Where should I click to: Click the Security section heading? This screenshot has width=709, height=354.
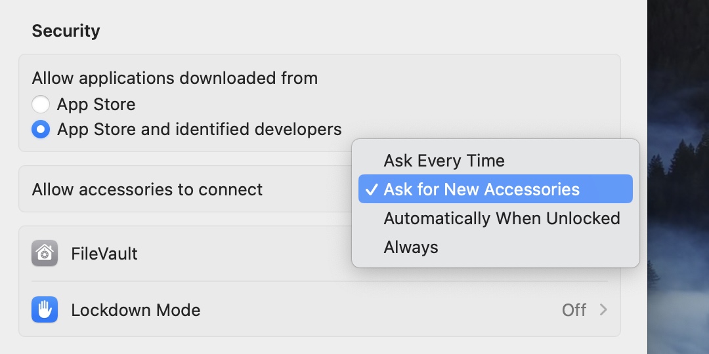[x=66, y=31]
